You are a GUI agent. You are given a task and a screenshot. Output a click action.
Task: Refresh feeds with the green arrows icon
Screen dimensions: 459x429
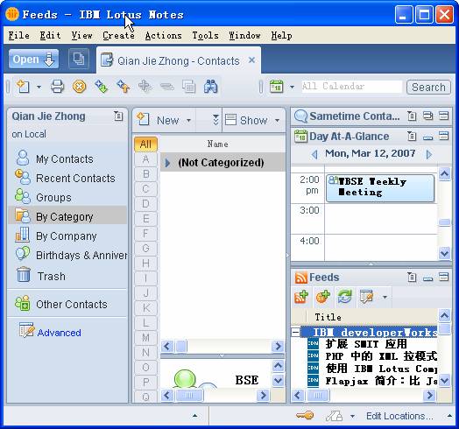[345, 297]
